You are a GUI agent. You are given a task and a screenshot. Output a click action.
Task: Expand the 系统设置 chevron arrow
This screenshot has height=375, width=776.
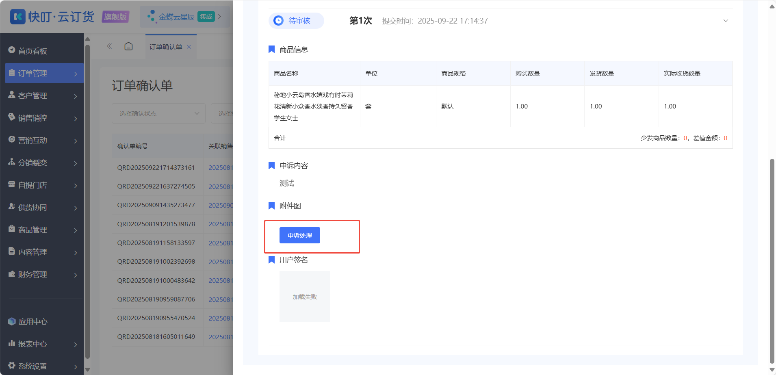[x=76, y=366]
